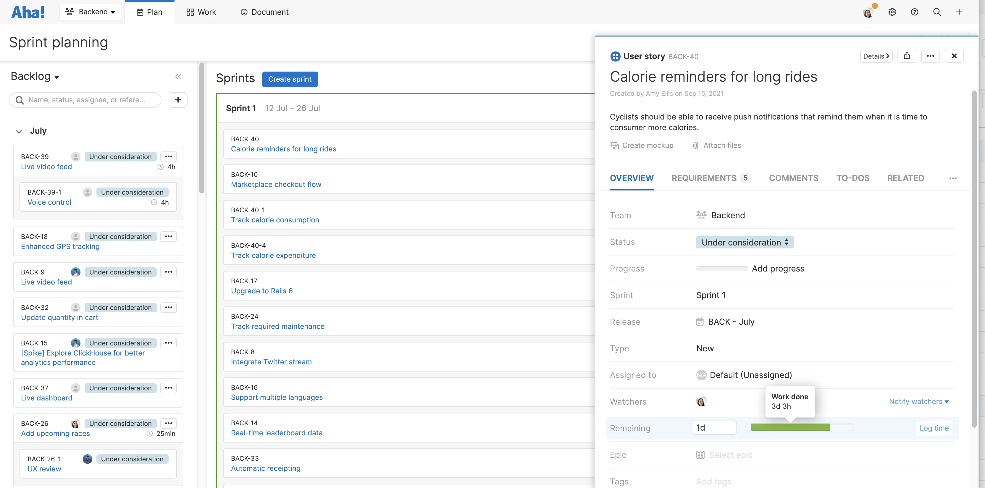
Task: Add a backlog item with plus button
Action: [x=178, y=100]
